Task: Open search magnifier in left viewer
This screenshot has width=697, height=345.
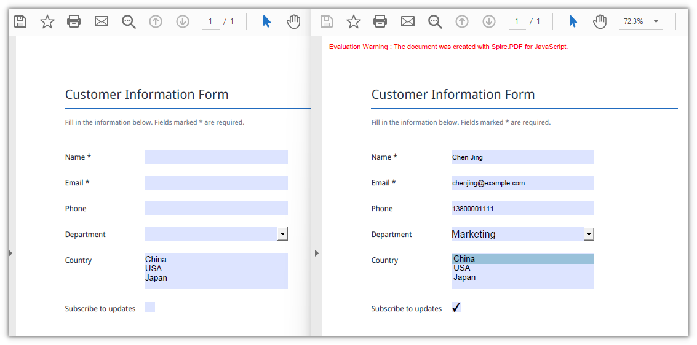Action: 129,21
